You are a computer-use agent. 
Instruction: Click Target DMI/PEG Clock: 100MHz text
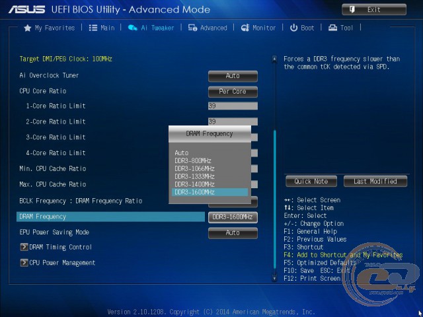click(x=66, y=59)
